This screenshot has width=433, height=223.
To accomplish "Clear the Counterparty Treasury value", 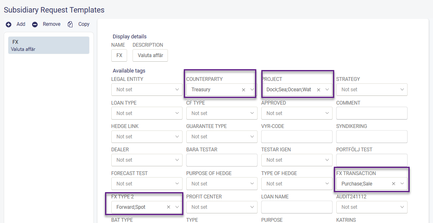I will [243, 90].
